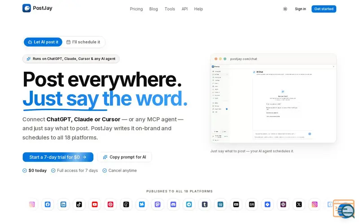Click the "Post everywhere." headline

tap(102, 79)
